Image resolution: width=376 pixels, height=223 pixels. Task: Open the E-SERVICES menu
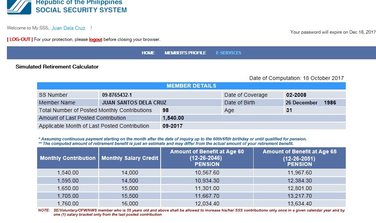tap(228, 53)
